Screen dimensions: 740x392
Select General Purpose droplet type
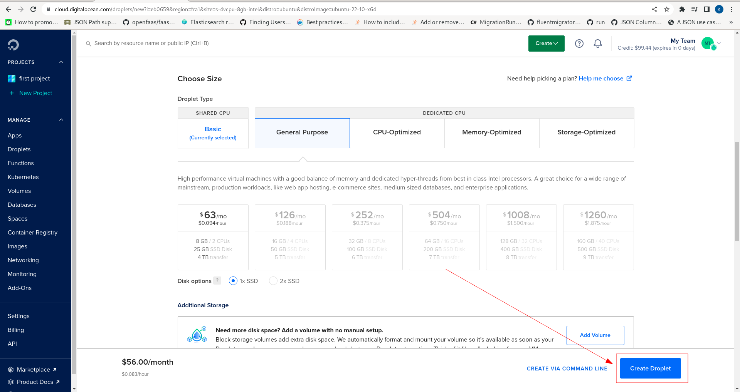(x=302, y=133)
